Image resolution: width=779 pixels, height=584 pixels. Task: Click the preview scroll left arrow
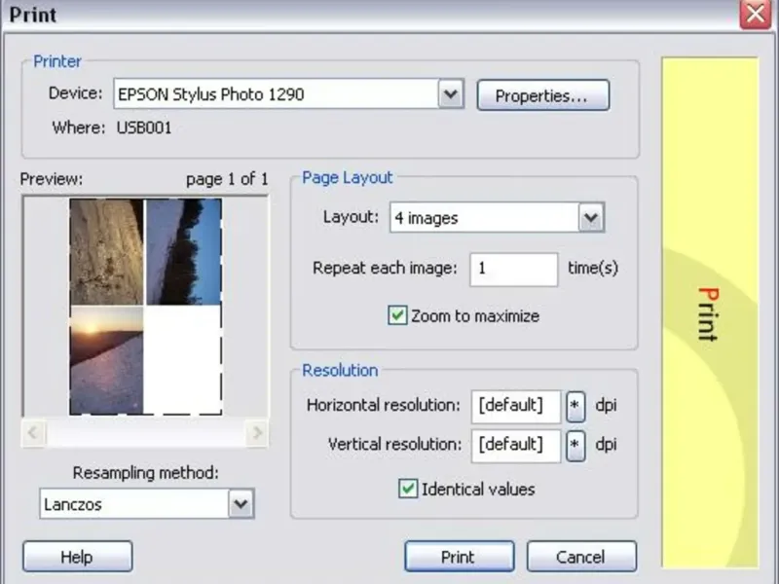[x=33, y=433]
